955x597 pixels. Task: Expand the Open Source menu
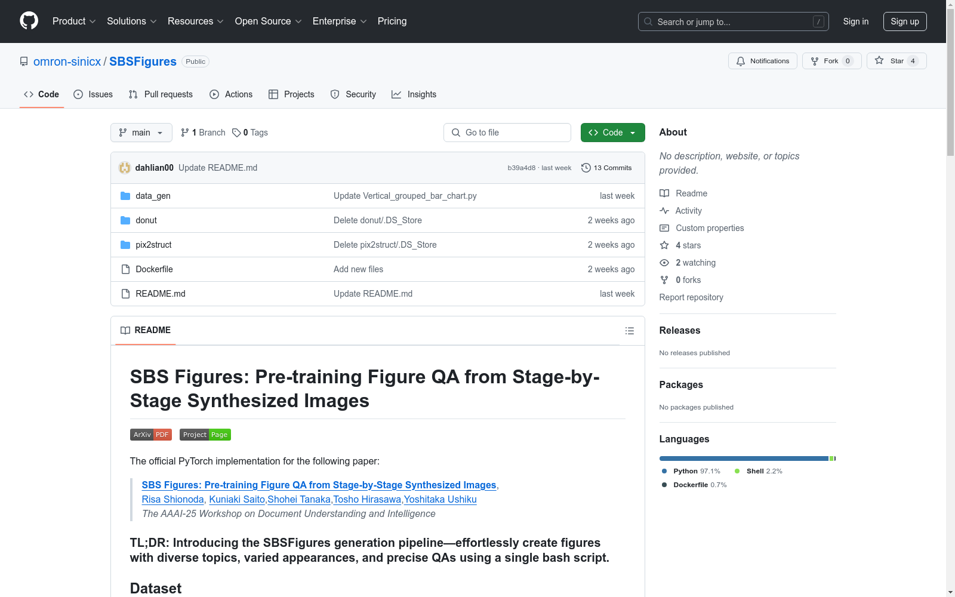(269, 21)
